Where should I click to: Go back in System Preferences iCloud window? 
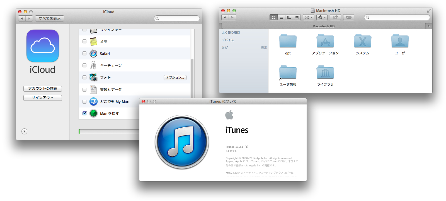(x=22, y=18)
